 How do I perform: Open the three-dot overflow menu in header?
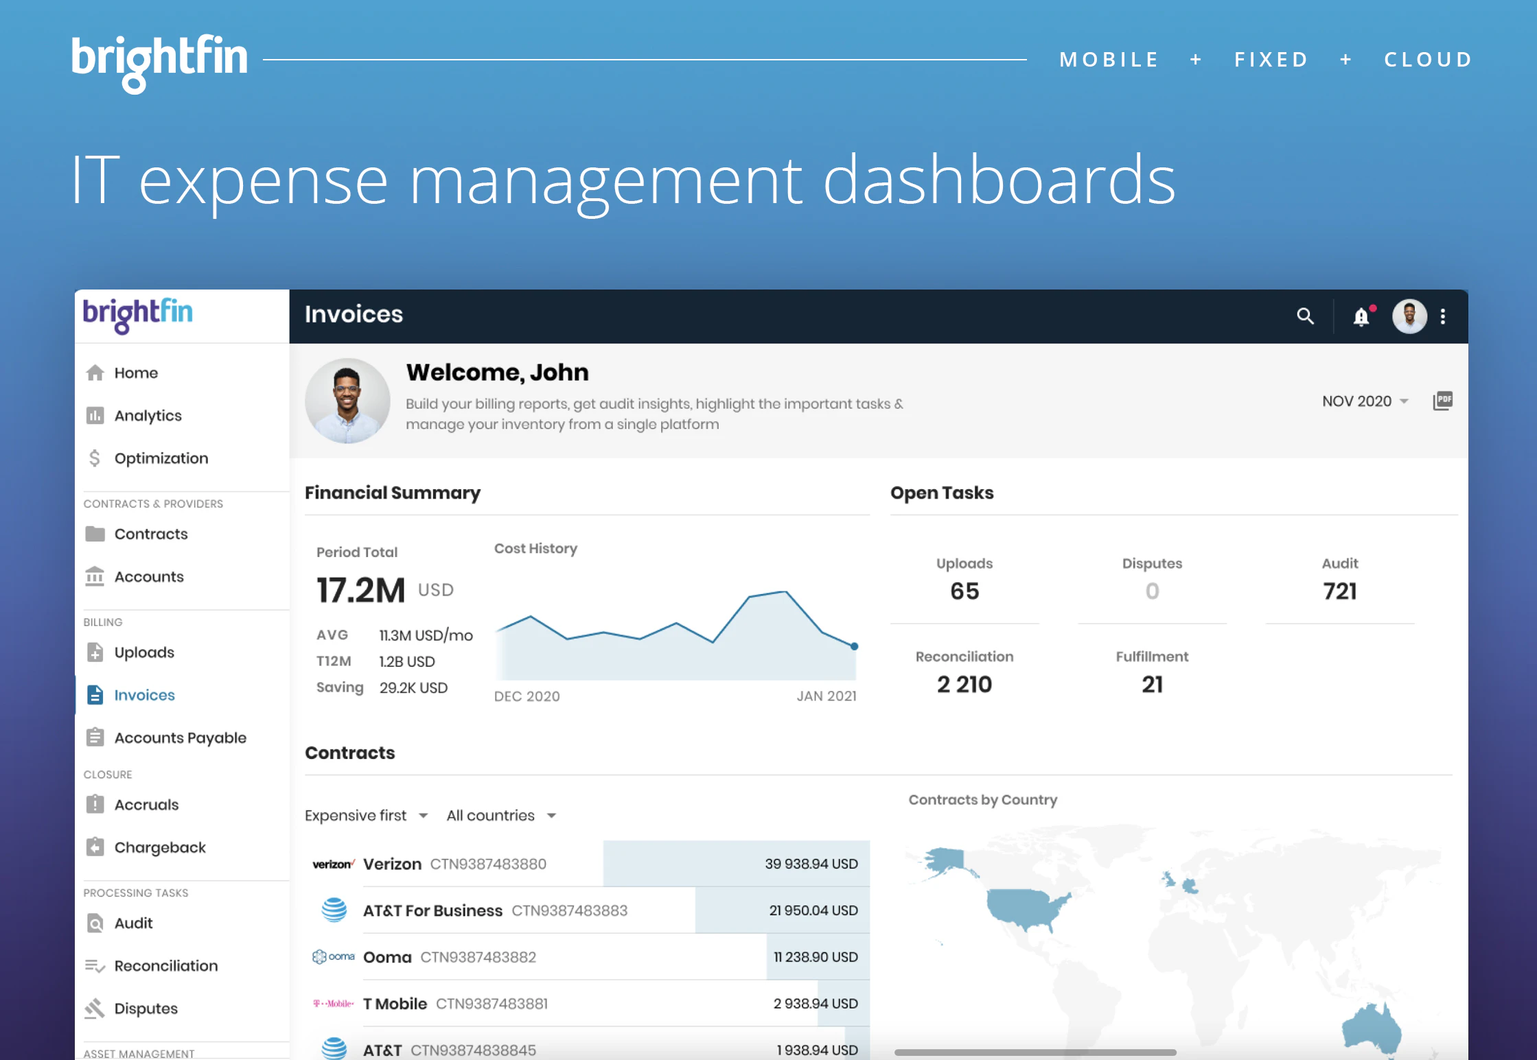pos(1444,316)
